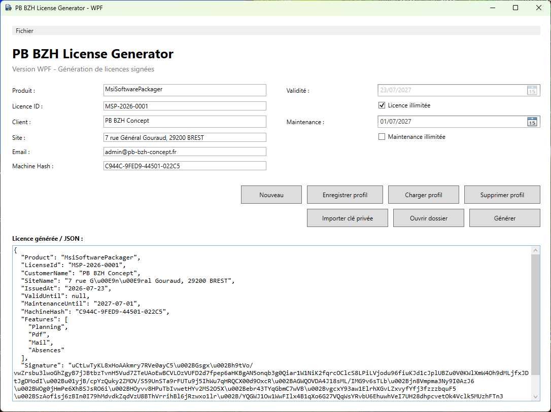The width and height of the screenshot is (551, 412).
Task: Click the "MachineHash" JSON line
Action: (95, 311)
